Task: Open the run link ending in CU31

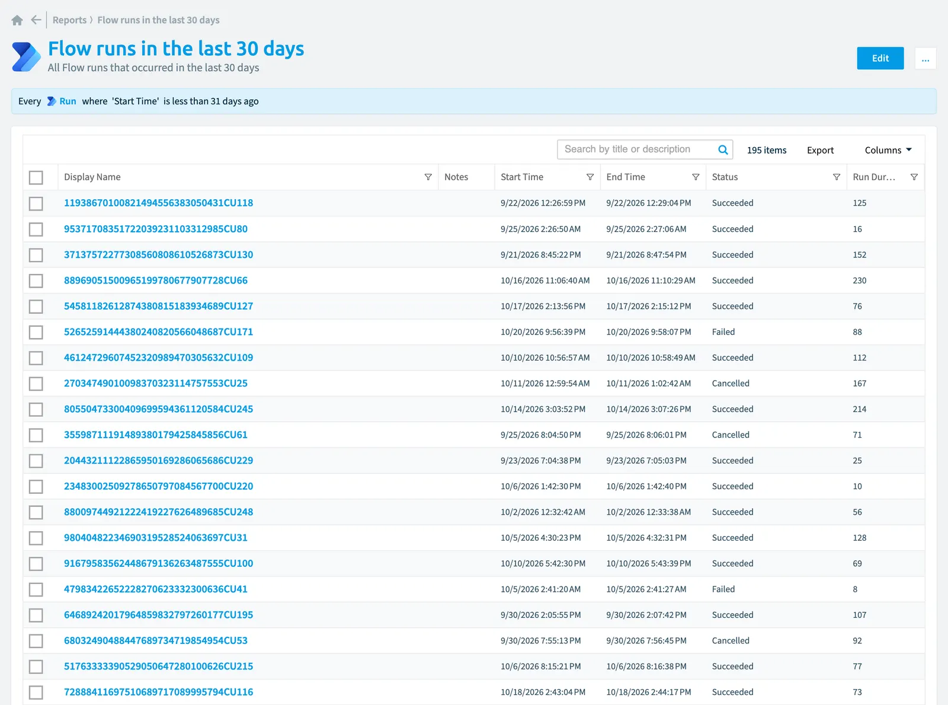Action: [x=156, y=538]
